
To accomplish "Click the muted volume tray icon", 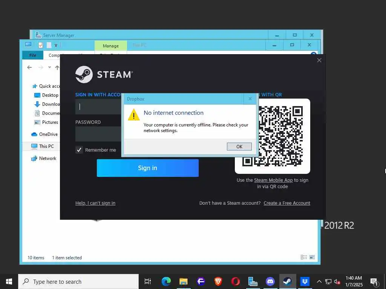I will click(x=337, y=281).
